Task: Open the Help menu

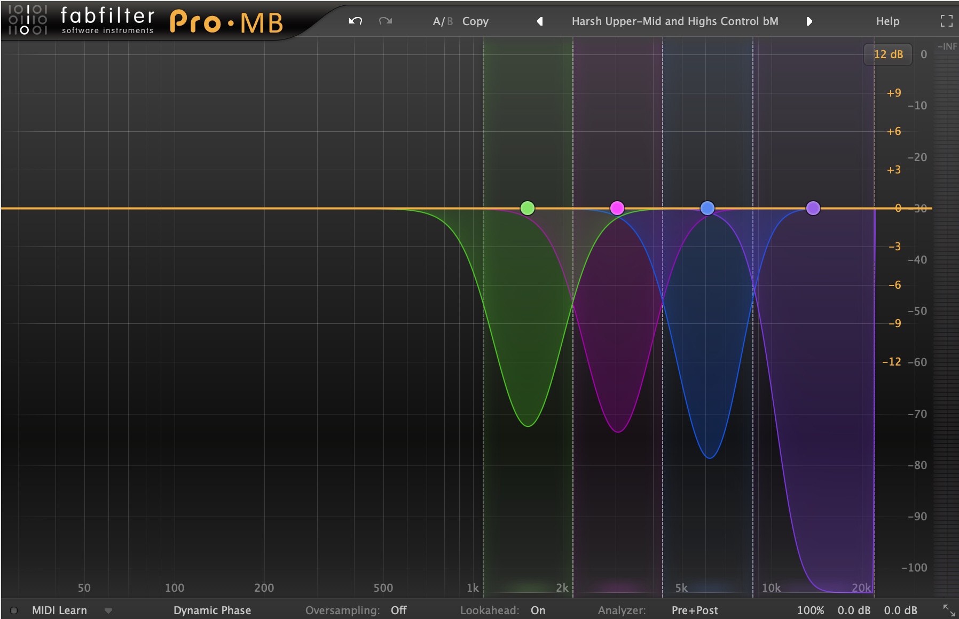Action: click(887, 21)
